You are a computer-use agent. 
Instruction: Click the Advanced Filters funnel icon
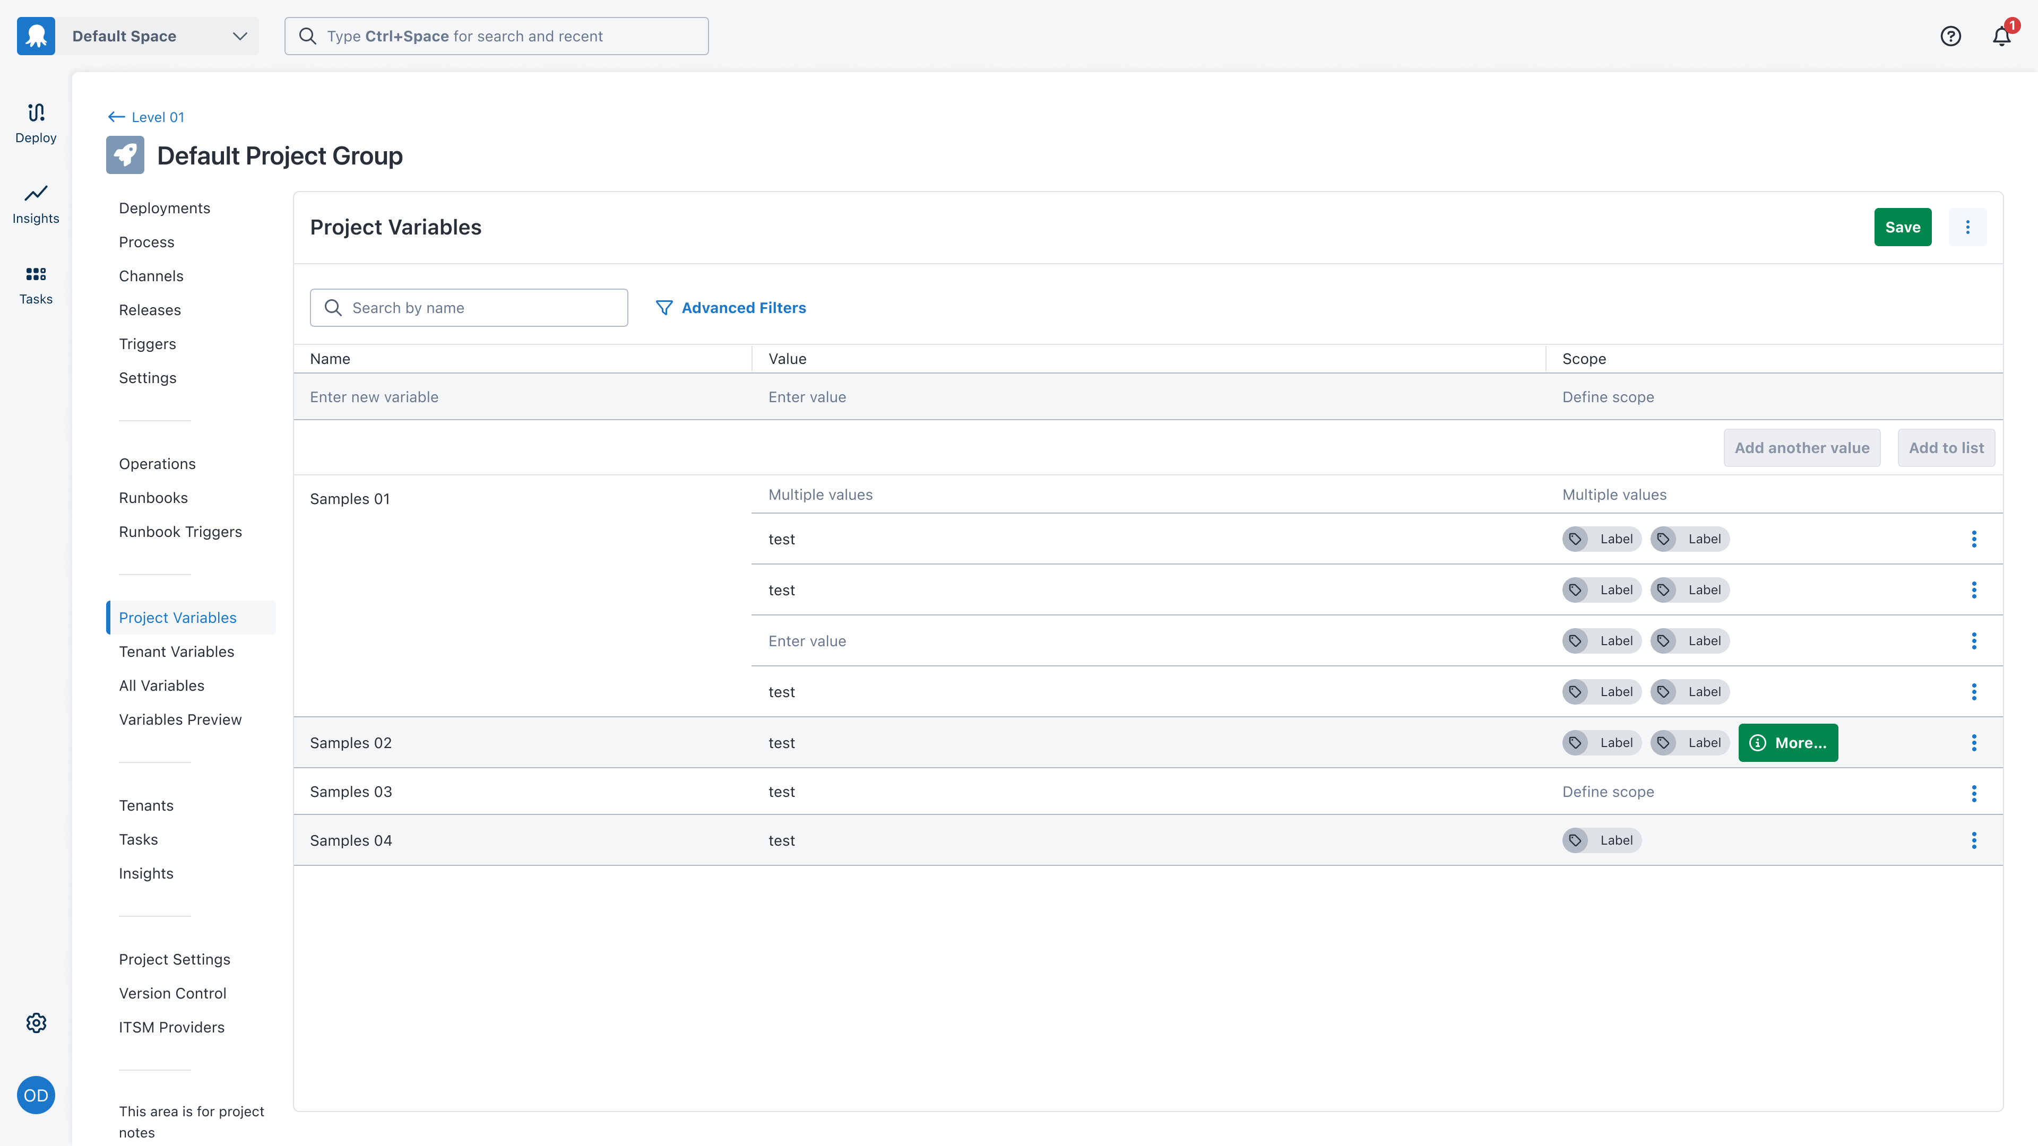[664, 308]
